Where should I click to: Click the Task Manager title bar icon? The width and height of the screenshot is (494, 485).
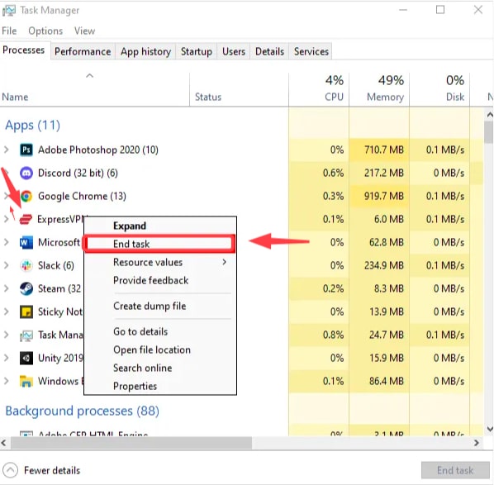click(9, 11)
